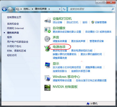Click the 添加打印机 link
The image size is (117, 107).
point(72,22)
